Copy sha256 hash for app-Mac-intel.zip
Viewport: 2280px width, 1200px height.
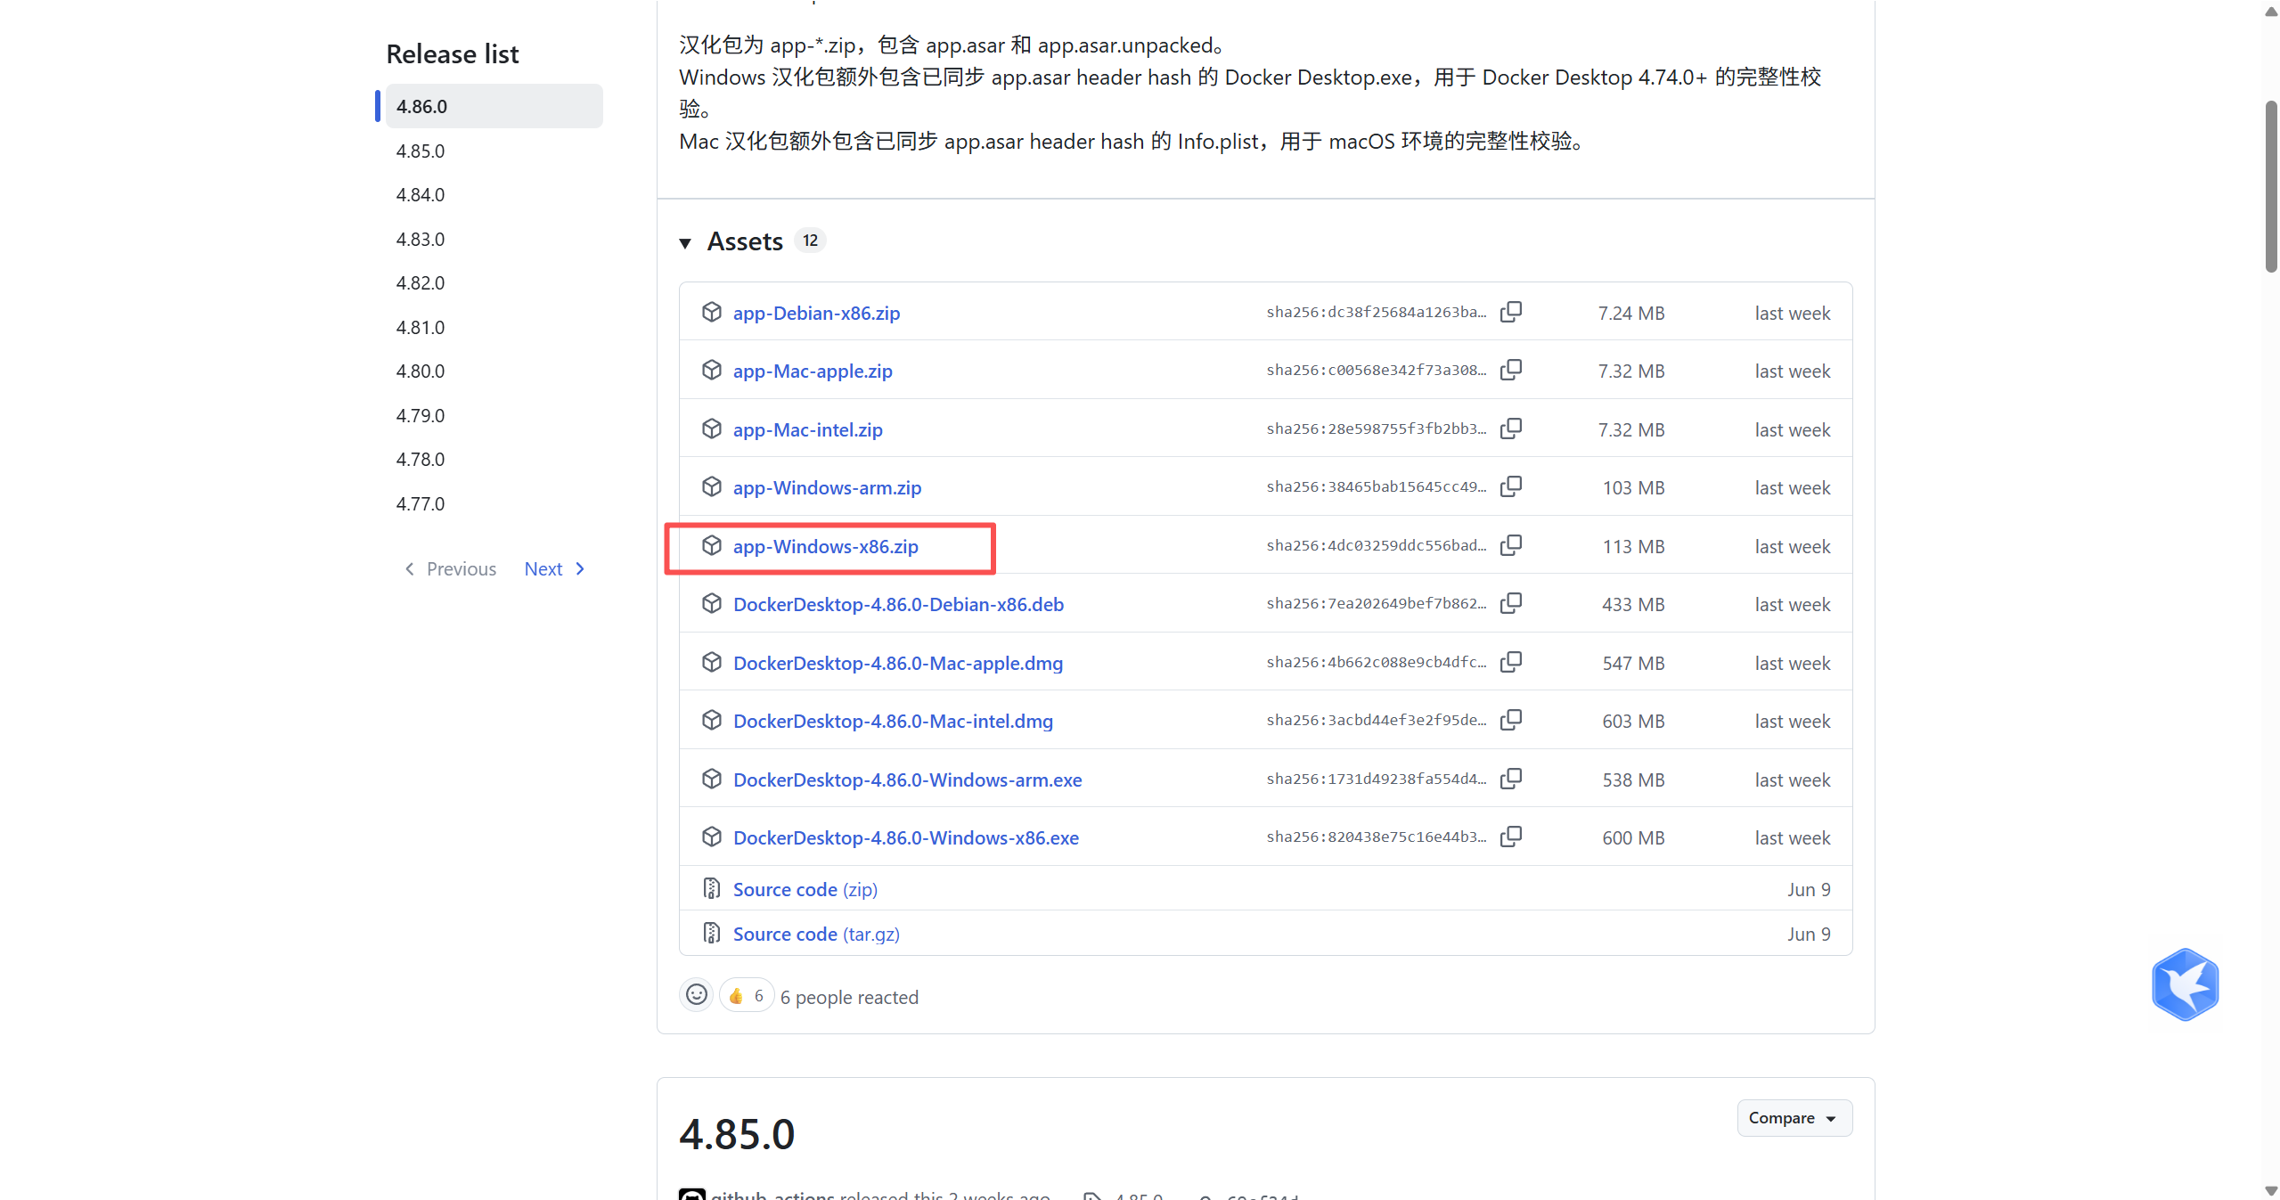[1511, 429]
